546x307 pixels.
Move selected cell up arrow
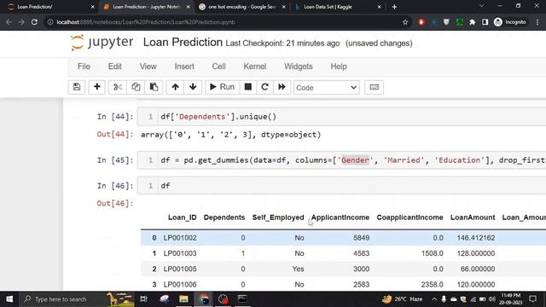tap(175, 87)
